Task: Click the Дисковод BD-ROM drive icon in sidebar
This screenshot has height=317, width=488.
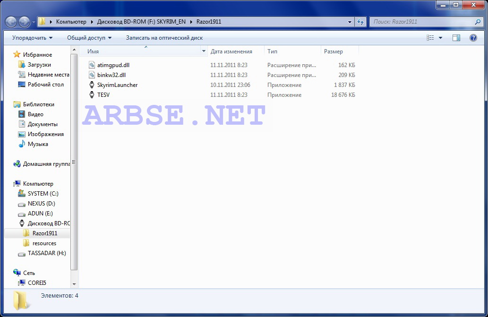Action: point(21,223)
